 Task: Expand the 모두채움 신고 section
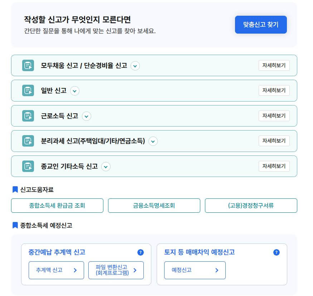coord(135,66)
